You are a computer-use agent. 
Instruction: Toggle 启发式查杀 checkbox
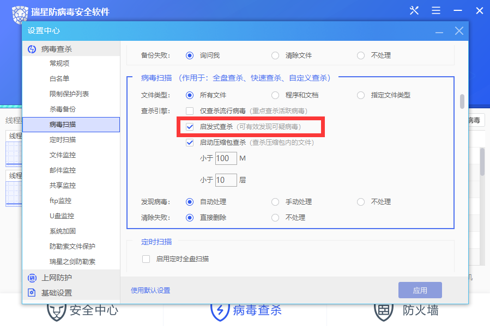click(x=189, y=127)
